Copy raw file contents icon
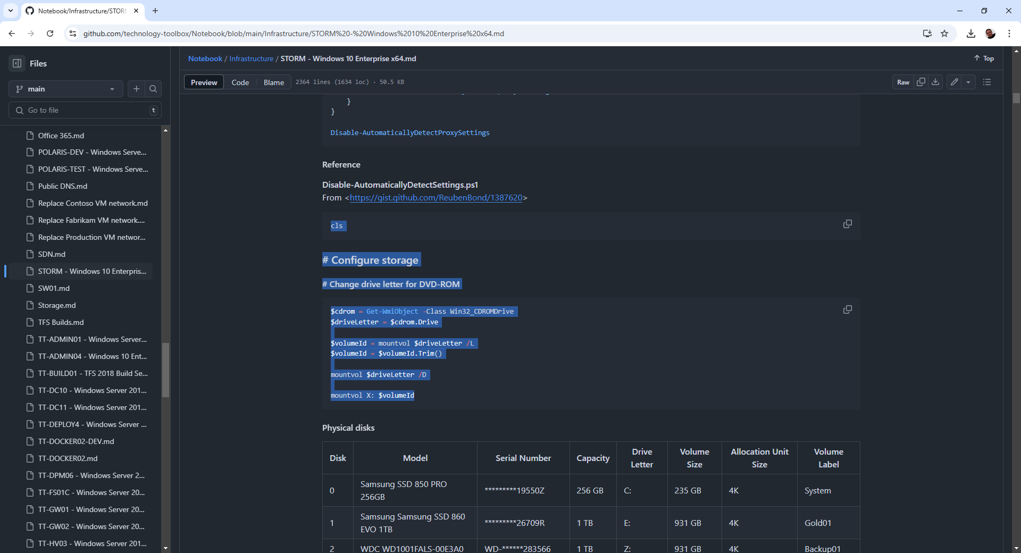1021x553 pixels. 921,82
